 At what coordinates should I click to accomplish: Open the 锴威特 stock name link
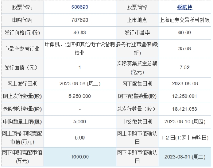pos(185,7)
